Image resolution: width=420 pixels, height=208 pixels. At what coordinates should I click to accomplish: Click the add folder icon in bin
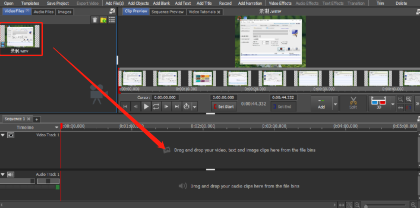click(103, 20)
